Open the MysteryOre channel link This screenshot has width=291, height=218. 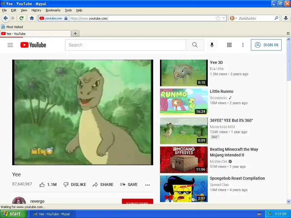[219, 162]
